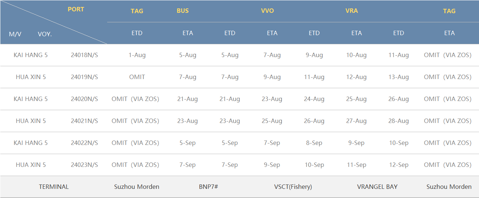This screenshot has height=198, width=479.
Task: Select voyage 24019N/S cell
Action: (x=84, y=77)
